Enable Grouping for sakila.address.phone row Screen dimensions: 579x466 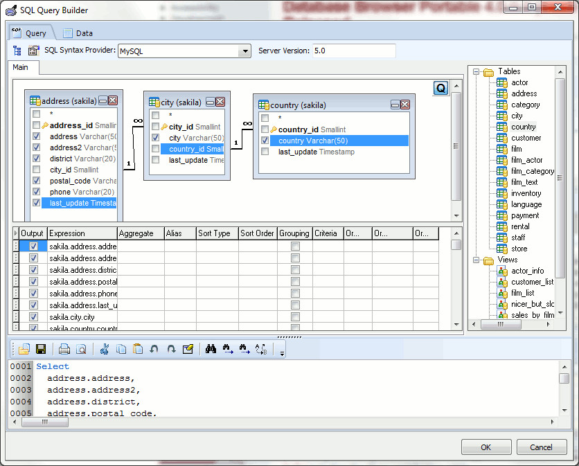click(x=295, y=293)
